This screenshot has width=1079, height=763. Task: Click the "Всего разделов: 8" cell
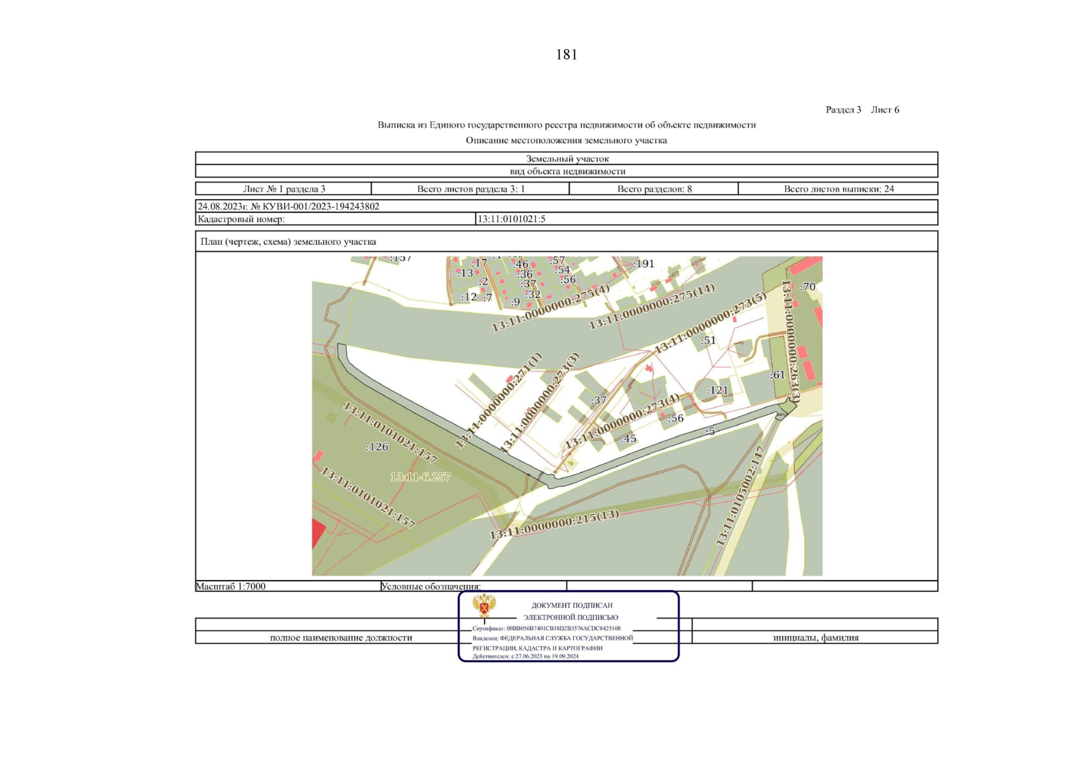pyautogui.click(x=654, y=189)
